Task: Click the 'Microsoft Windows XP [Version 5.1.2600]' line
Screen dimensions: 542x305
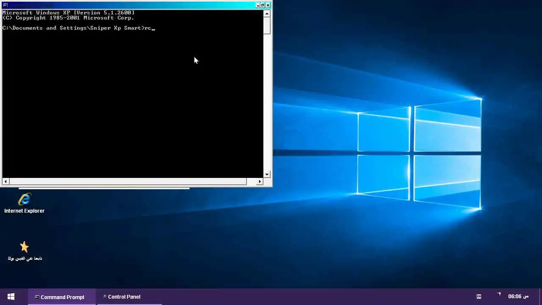Action: pyautogui.click(x=69, y=13)
